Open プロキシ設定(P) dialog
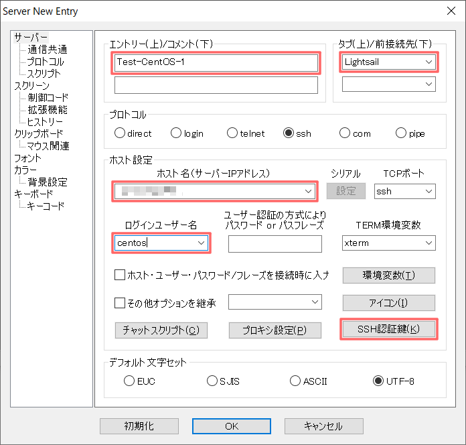This screenshot has width=466, height=445. [x=275, y=330]
